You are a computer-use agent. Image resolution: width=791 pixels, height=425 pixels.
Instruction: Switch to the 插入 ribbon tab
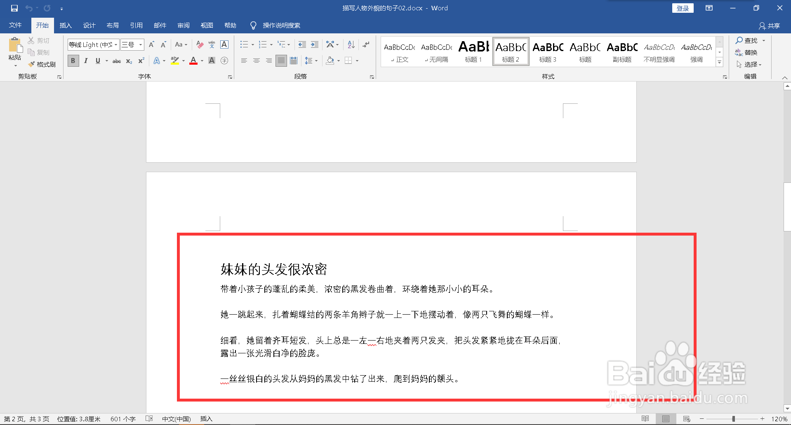point(66,25)
